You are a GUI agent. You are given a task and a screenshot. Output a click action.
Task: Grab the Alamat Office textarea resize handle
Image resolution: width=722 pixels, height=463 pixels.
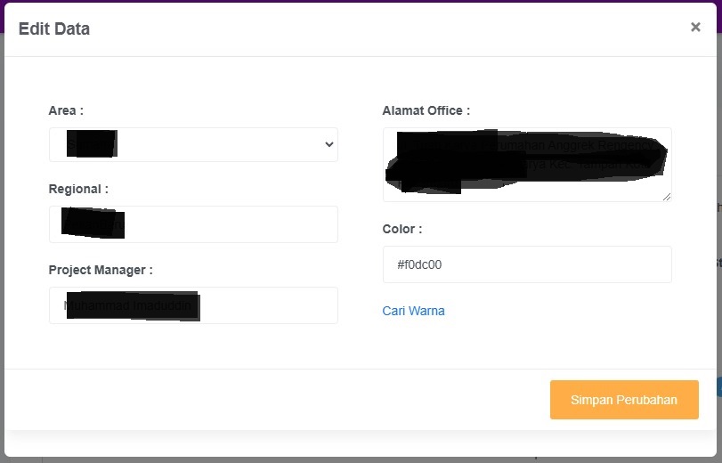click(x=667, y=196)
